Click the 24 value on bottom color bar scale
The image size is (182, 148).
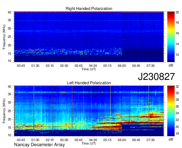(x=177, y=113)
